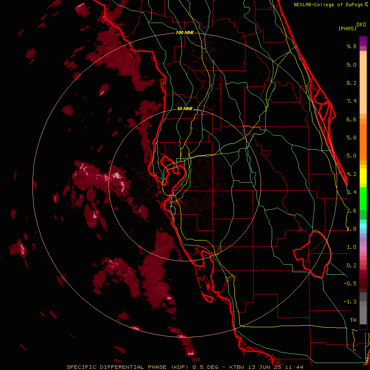This screenshot has width=370, height=370.
Task: Click the yellow segment of the color bar
Action: click(x=363, y=176)
